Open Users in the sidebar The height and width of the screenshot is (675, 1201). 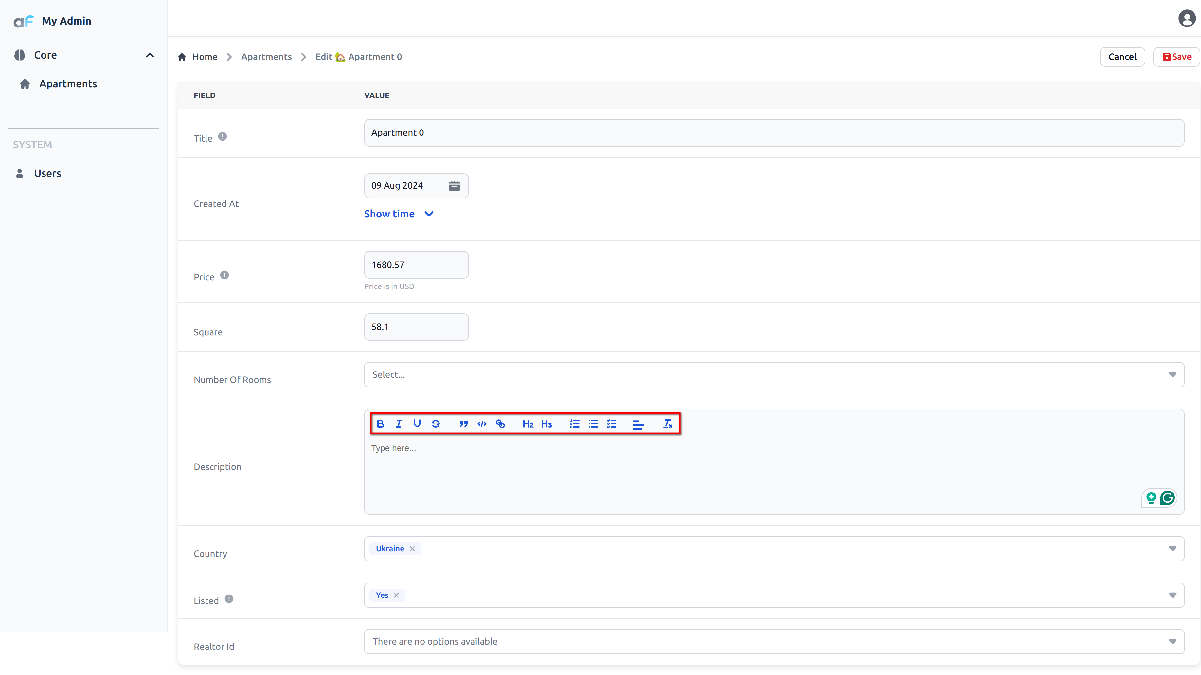point(47,173)
